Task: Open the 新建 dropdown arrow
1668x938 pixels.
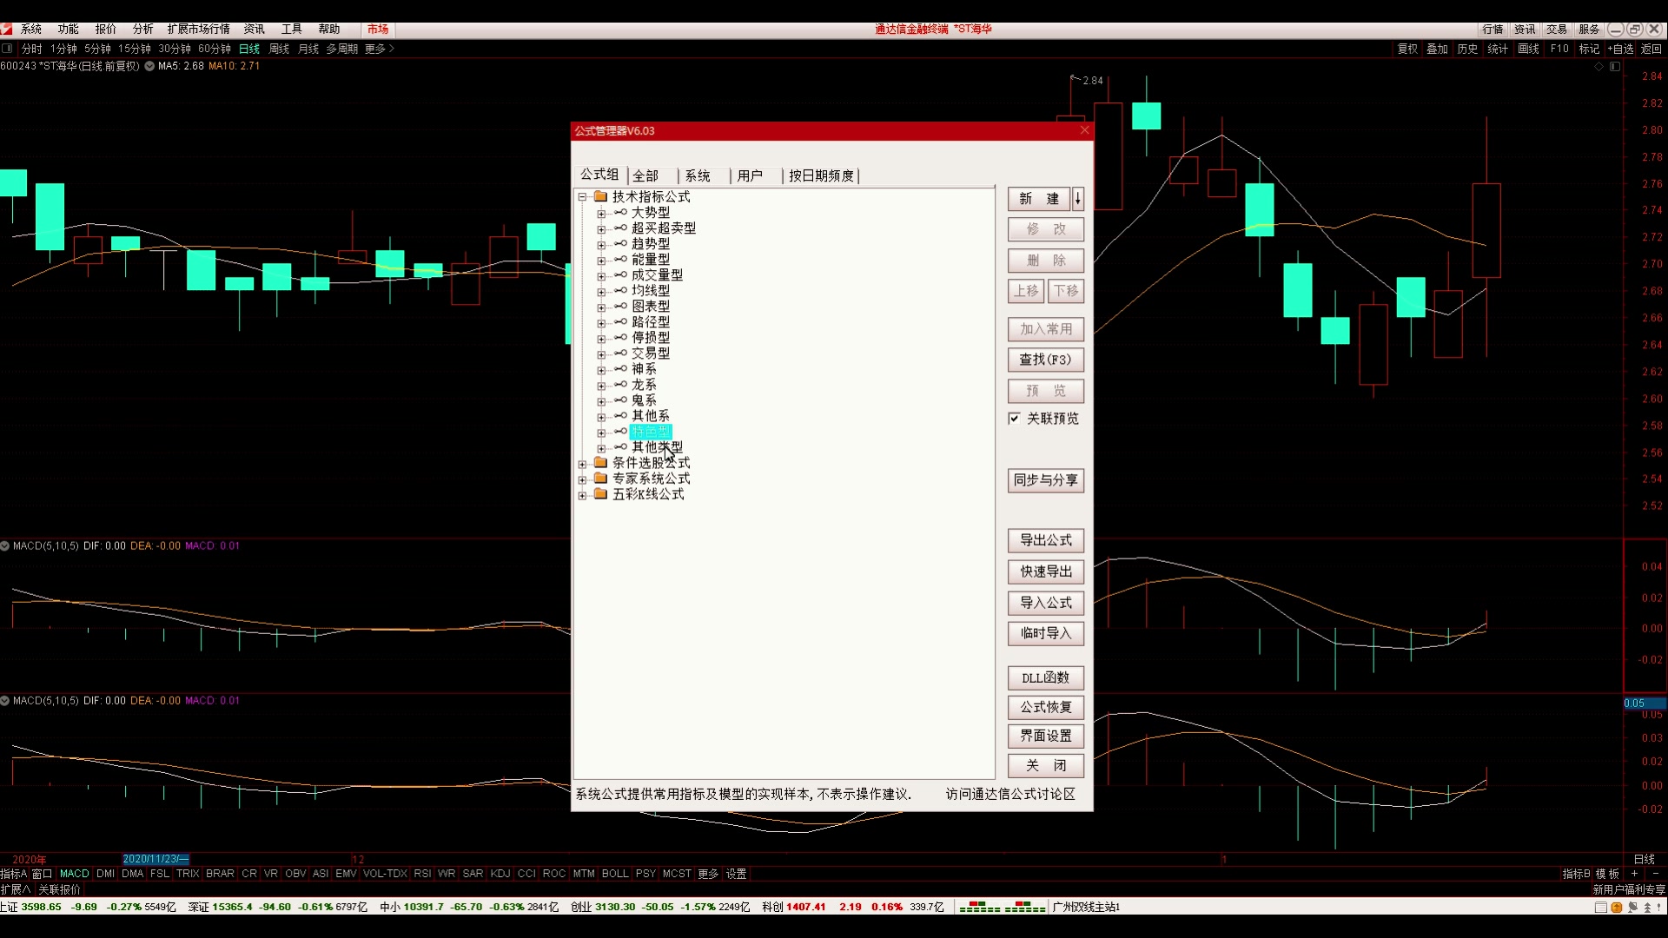Action: pos(1078,199)
